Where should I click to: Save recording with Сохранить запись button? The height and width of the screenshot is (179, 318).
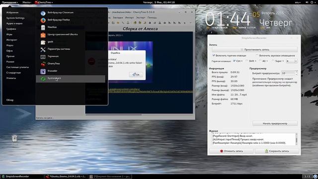pyautogui.click(x=277, y=151)
